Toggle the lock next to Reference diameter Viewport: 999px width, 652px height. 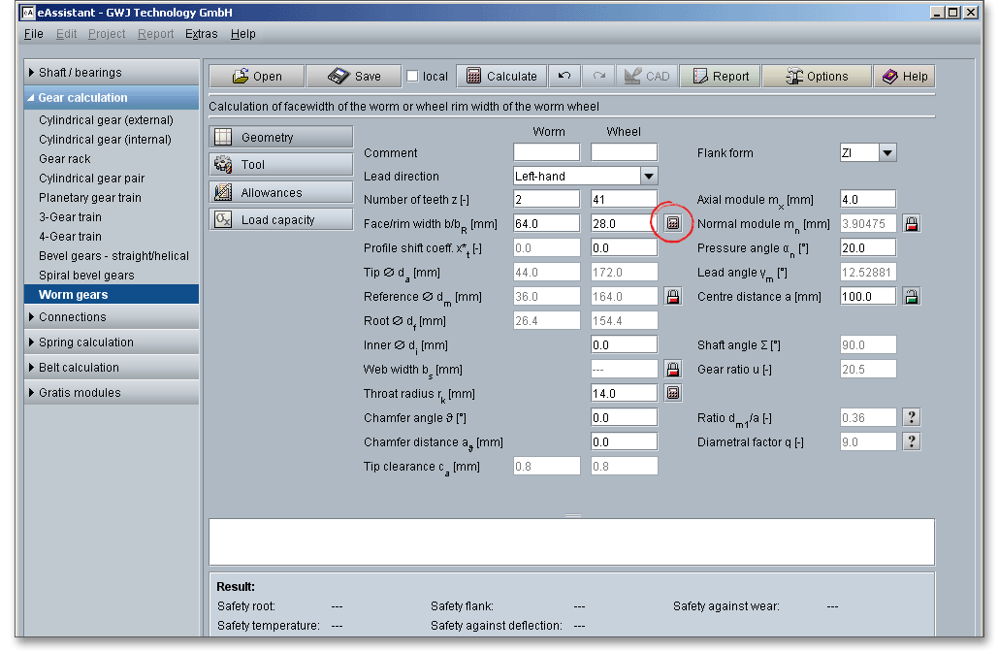[673, 296]
